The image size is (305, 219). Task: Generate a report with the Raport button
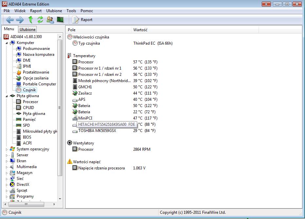tap(82, 20)
